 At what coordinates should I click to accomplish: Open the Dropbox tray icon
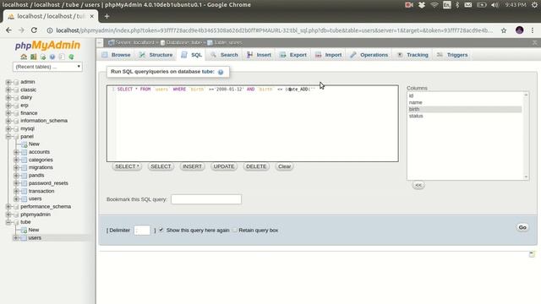[x=422, y=5]
